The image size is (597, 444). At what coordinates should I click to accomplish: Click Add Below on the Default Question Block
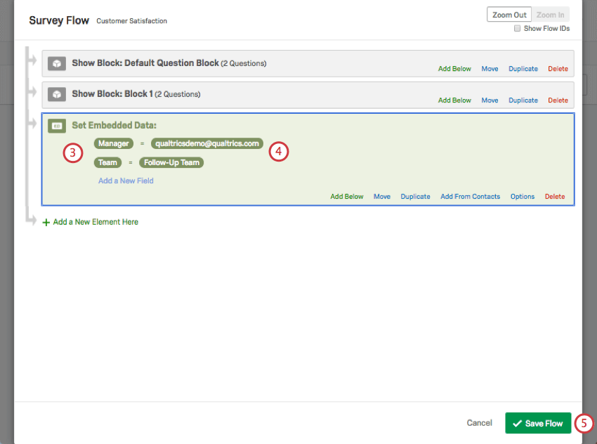[x=454, y=68]
